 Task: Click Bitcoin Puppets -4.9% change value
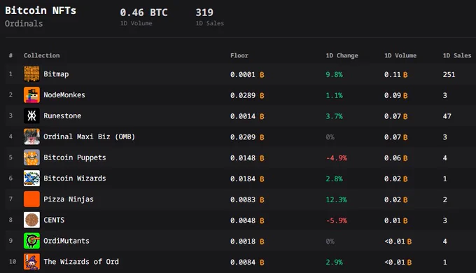[337, 158]
